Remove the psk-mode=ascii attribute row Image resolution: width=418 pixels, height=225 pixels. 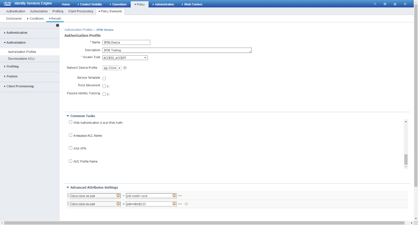pyautogui.click(x=180, y=196)
